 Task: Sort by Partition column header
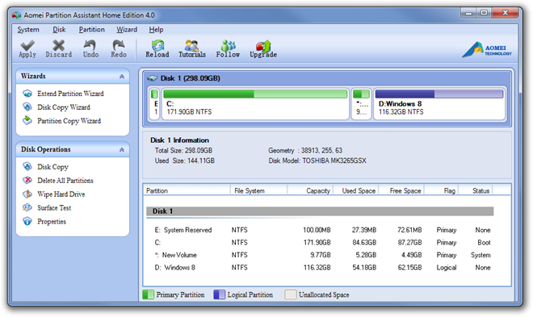pyautogui.click(x=187, y=190)
